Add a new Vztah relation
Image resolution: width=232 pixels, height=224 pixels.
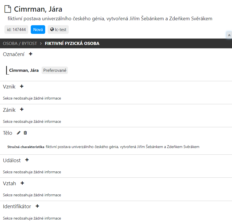pyautogui.click(x=22, y=183)
